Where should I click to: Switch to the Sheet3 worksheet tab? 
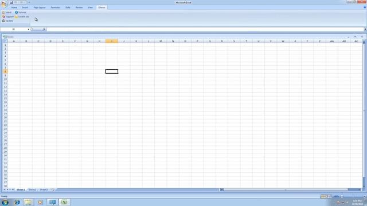click(44, 189)
